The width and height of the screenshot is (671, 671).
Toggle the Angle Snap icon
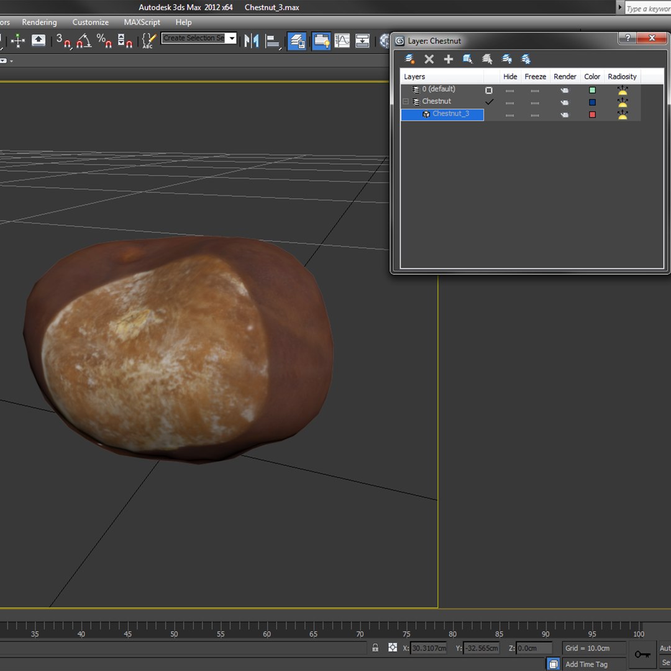point(84,41)
